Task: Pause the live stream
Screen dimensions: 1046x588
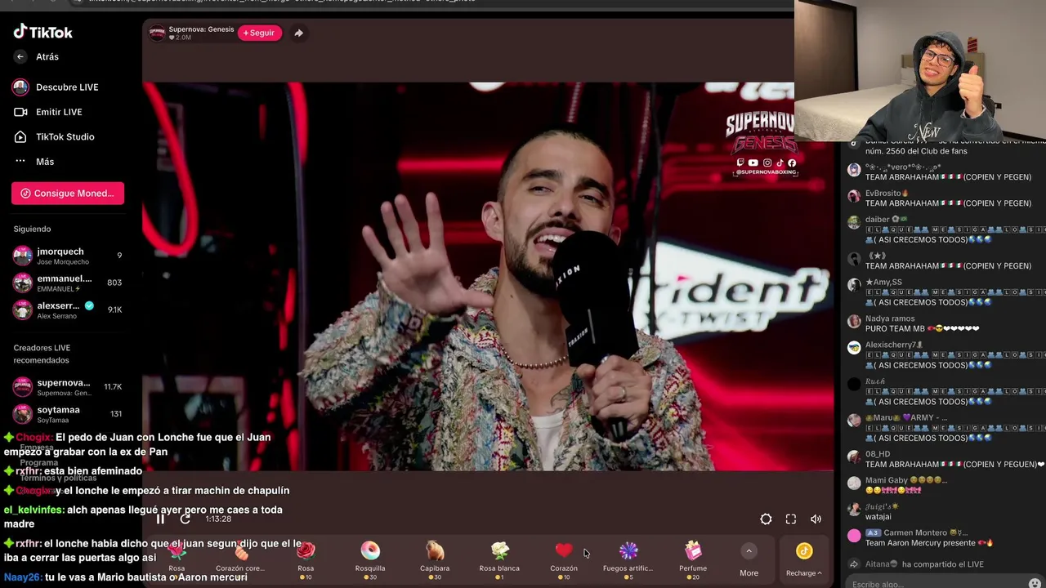Action: [160, 519]
